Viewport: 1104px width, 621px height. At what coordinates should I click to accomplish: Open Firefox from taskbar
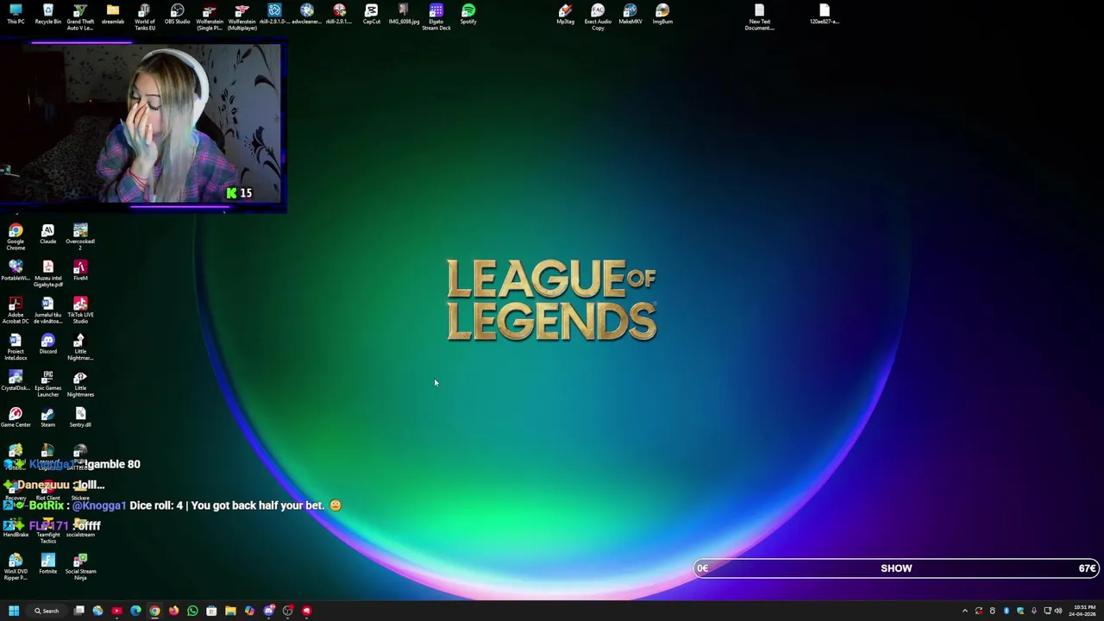(173, 611)
